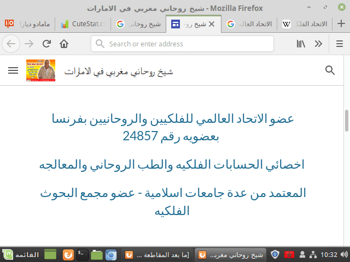Switch to the CuteStat.com tab
Viewport: 350px width, 262px height.
83,24
